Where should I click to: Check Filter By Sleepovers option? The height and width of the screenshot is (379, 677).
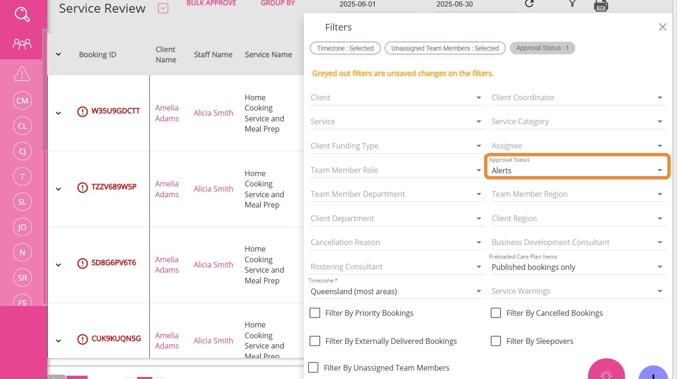[496, 341]
